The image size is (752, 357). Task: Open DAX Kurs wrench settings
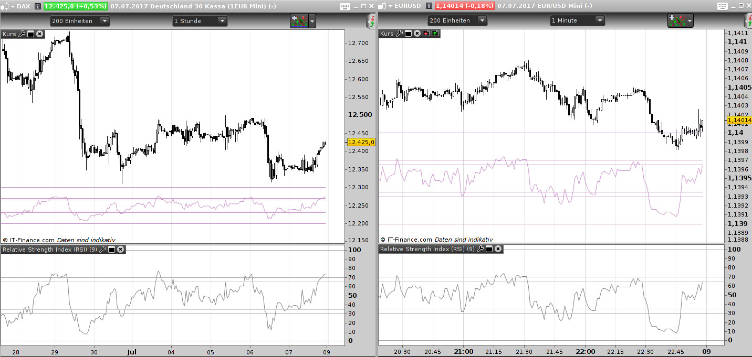[x=22, y=34]
